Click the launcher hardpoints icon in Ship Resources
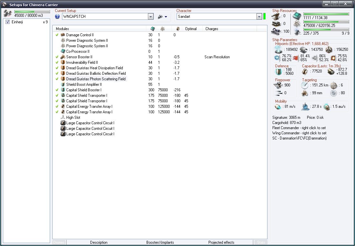Viewport: 355px width, 246px height. [x=276, y=24]
